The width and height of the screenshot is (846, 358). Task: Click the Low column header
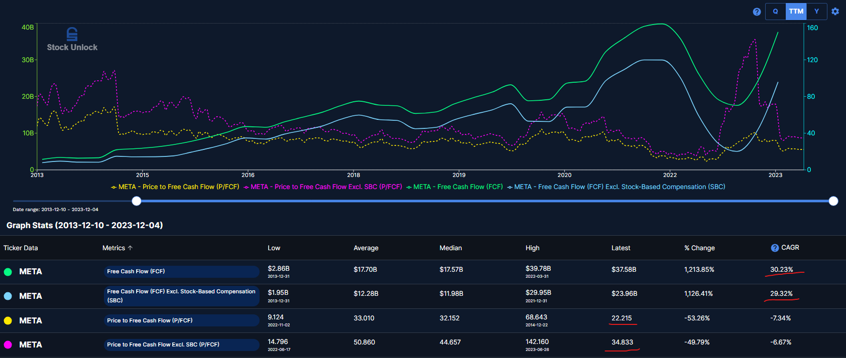tap(274, 248)
